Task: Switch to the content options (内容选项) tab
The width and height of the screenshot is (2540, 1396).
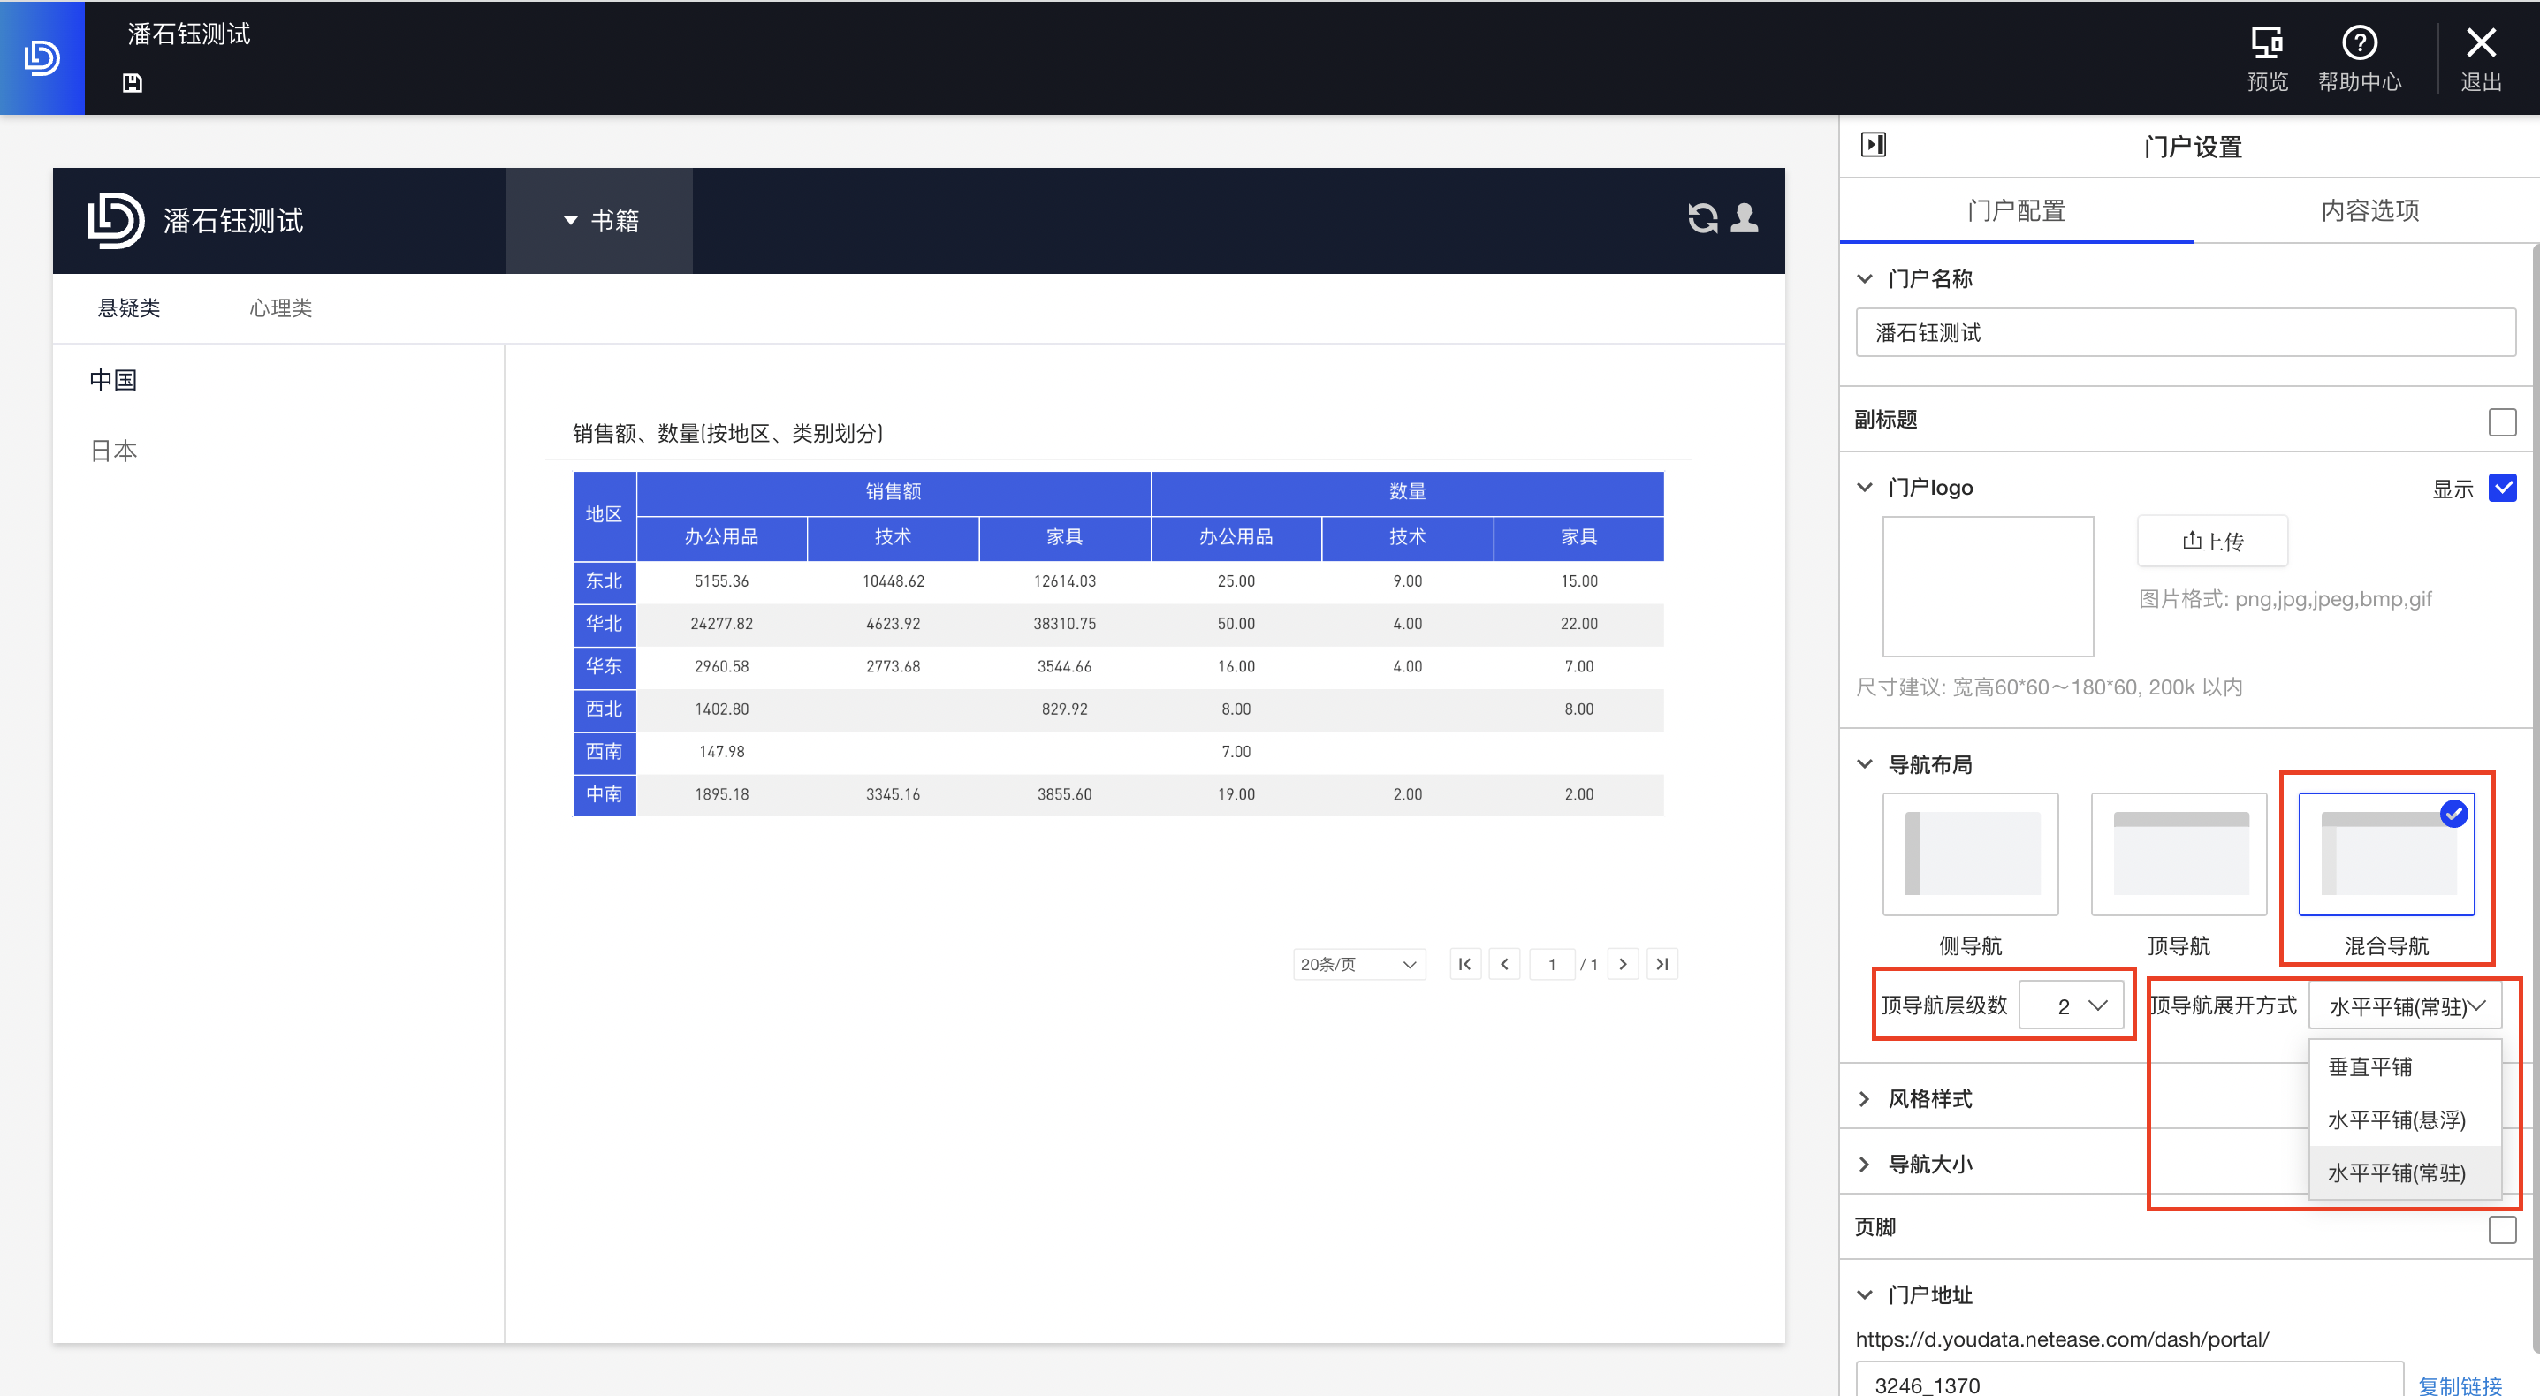Action: tap(2369, 210)
